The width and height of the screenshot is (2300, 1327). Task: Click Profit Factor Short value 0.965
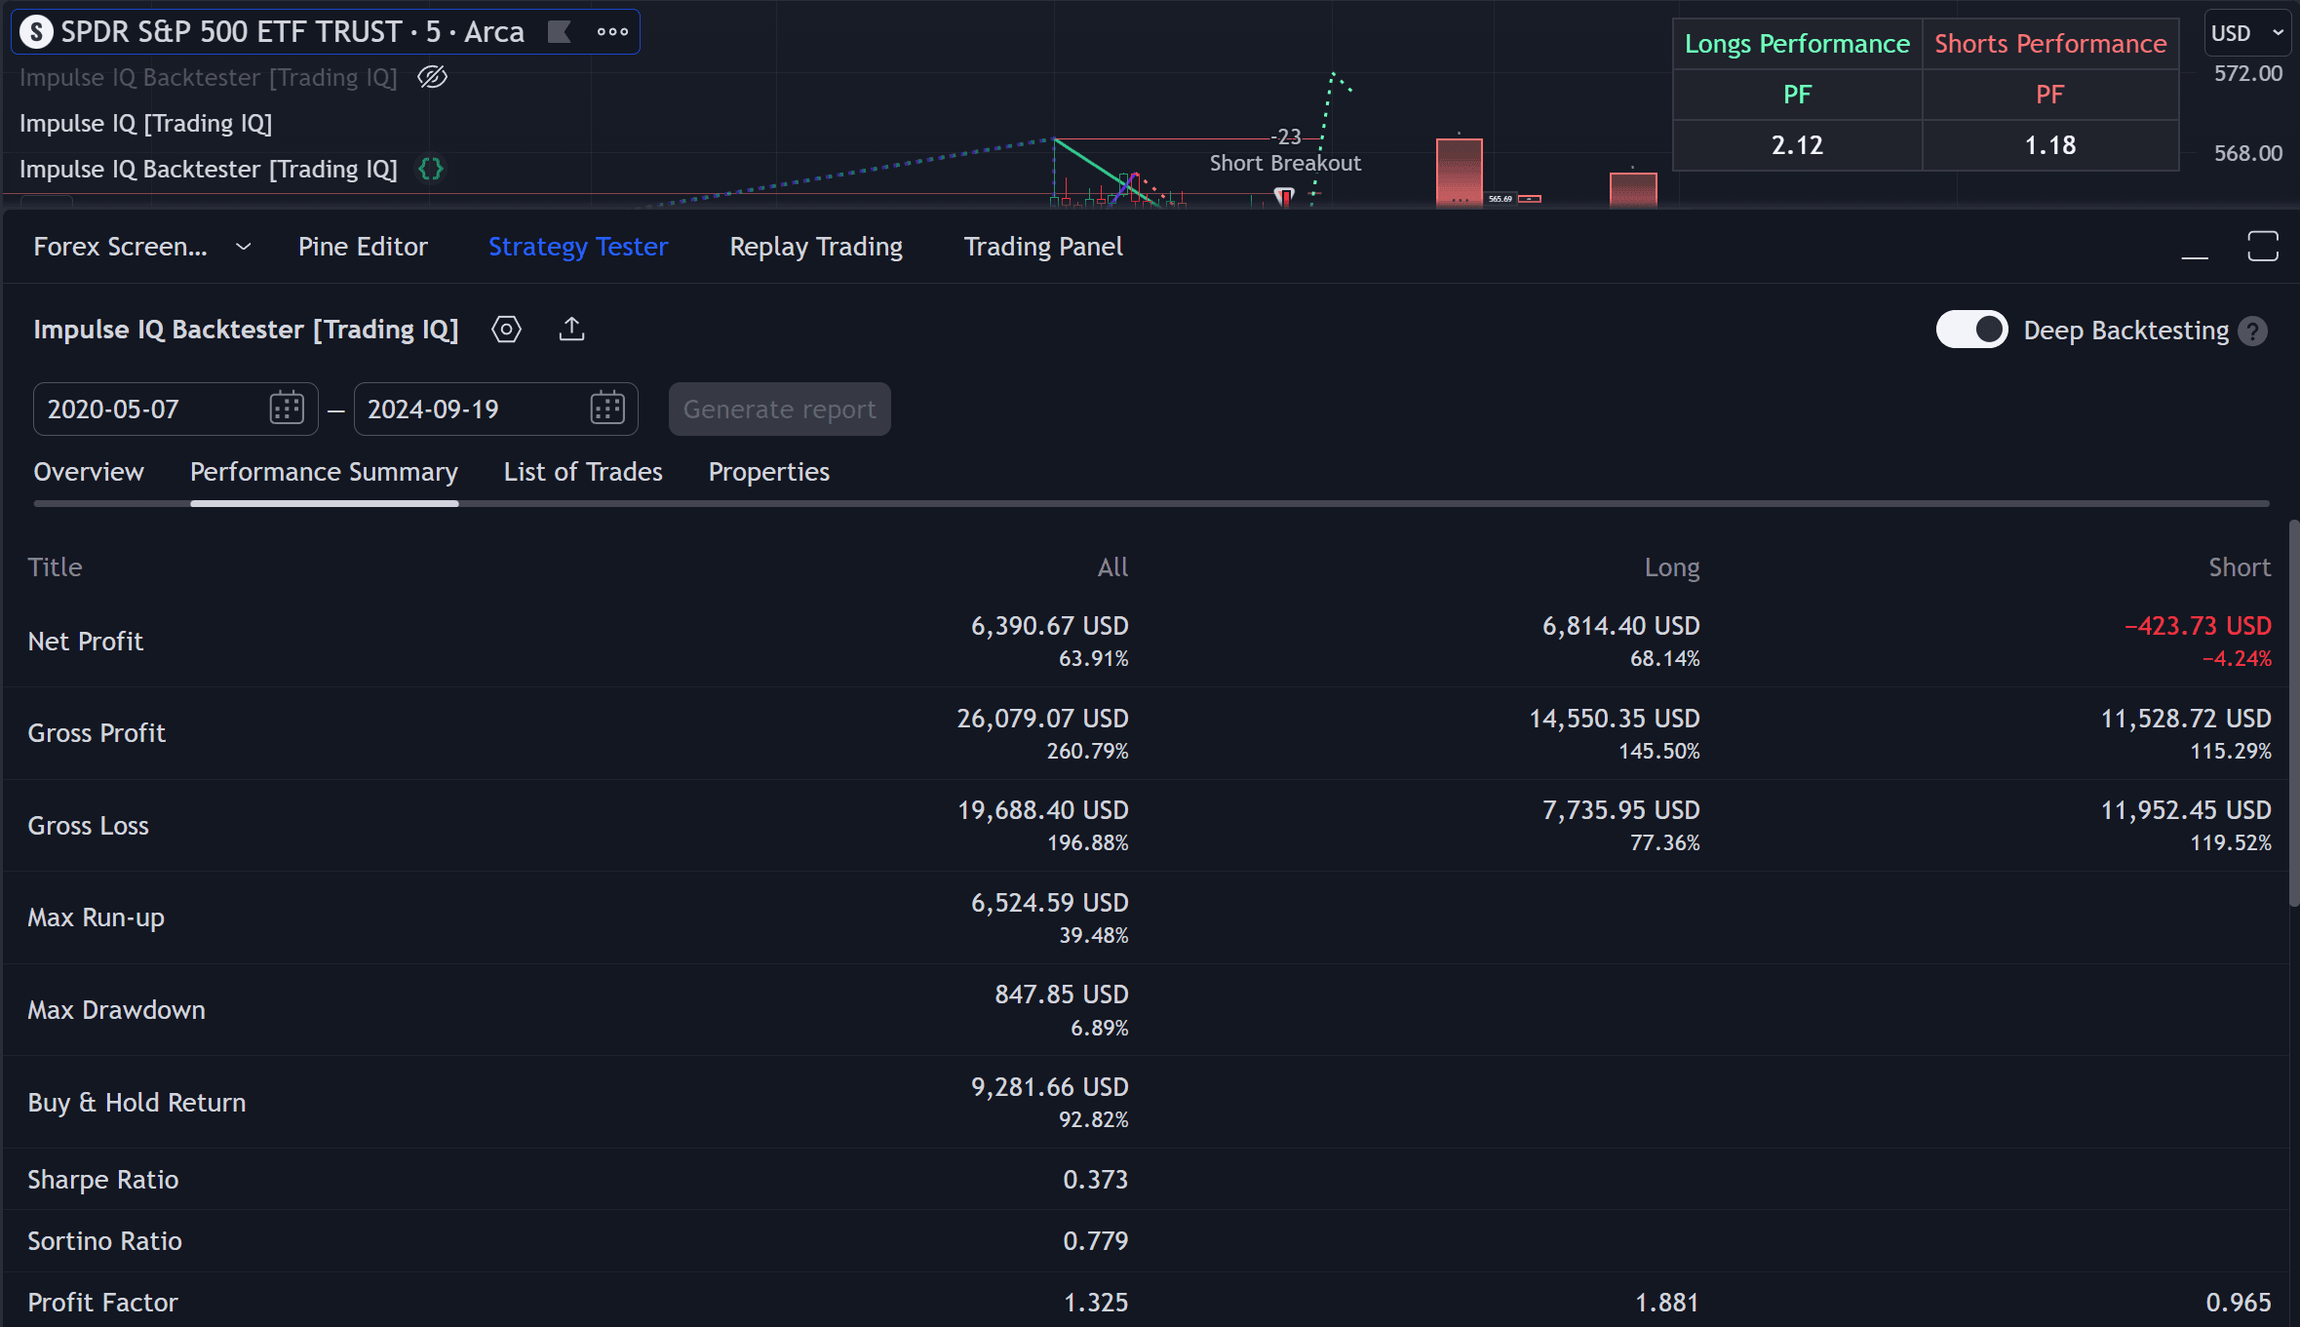click(2239, 1303)
